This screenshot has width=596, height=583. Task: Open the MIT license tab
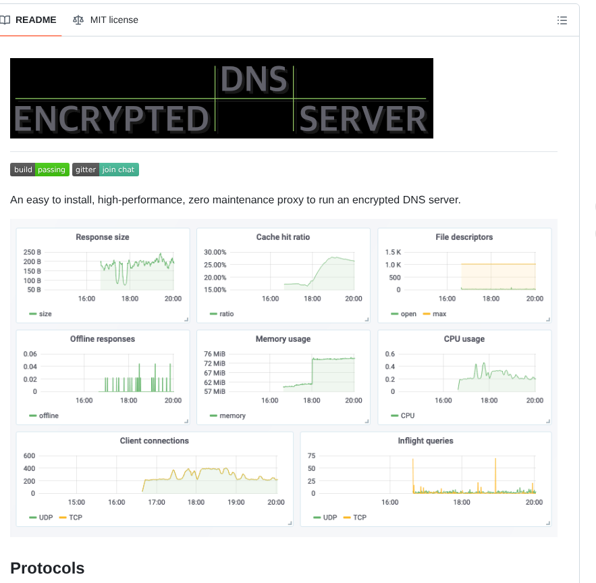click(112, 20)
